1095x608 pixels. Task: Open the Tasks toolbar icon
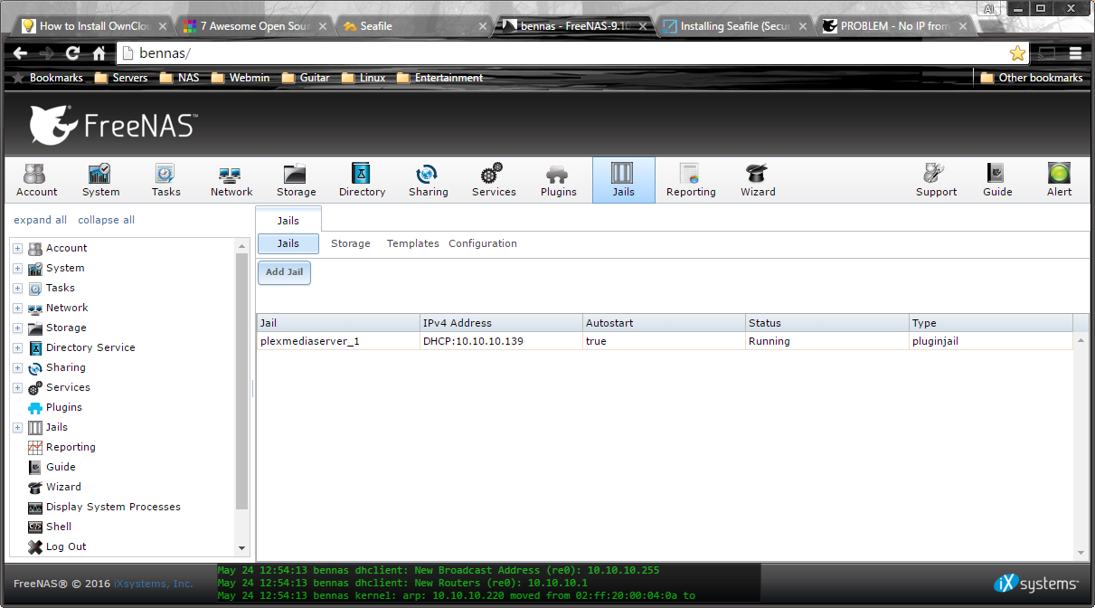pos(165,179)
